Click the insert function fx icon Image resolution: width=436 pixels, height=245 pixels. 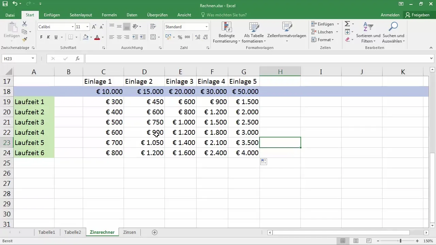[x=78, y=59]
